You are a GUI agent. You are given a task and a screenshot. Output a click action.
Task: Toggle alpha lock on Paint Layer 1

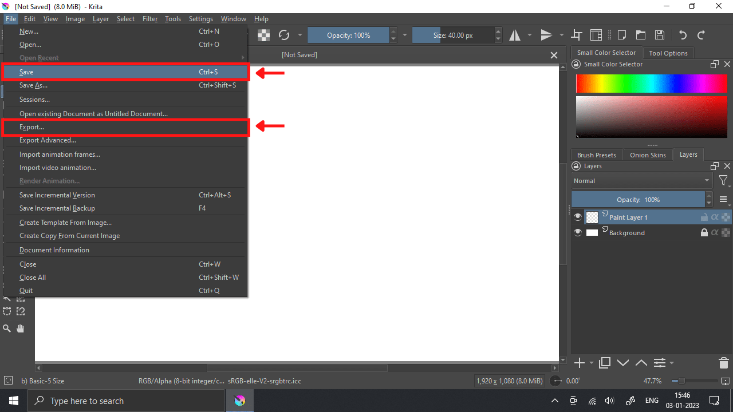(x=726, y=217)
